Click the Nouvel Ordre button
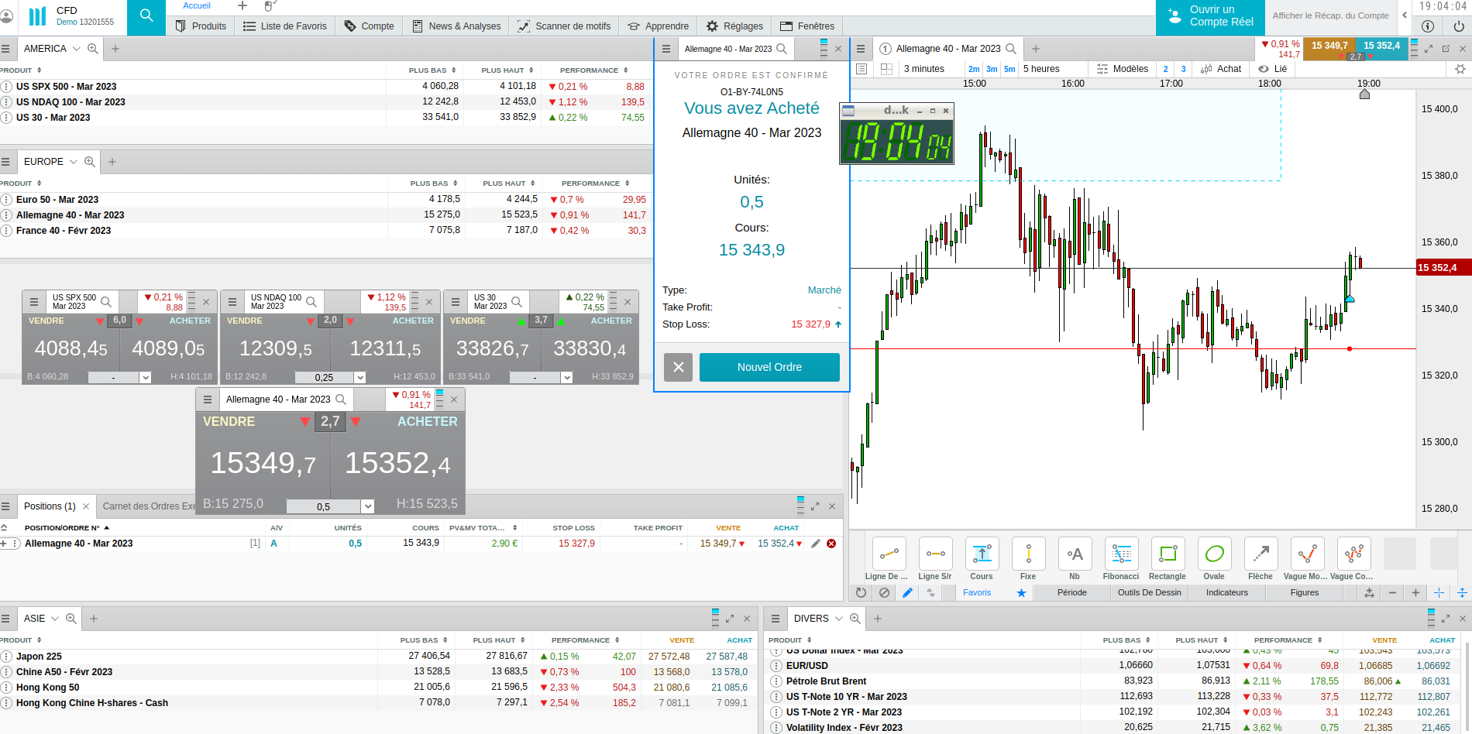1472x734 pixels. tap(769, 367)
